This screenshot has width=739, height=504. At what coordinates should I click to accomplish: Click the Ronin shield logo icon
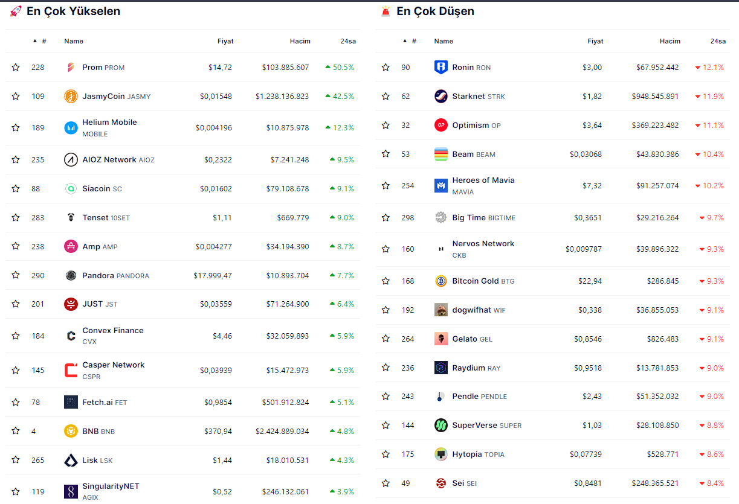[x=441, y=68]
